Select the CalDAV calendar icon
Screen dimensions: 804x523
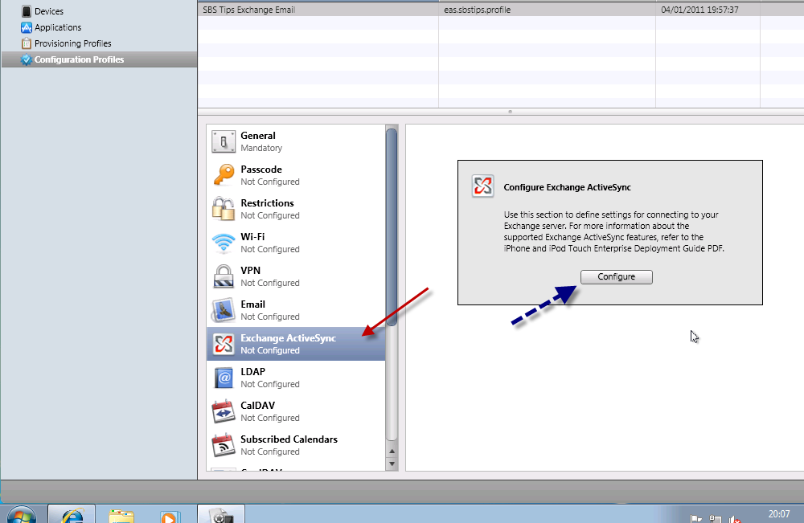223,411
